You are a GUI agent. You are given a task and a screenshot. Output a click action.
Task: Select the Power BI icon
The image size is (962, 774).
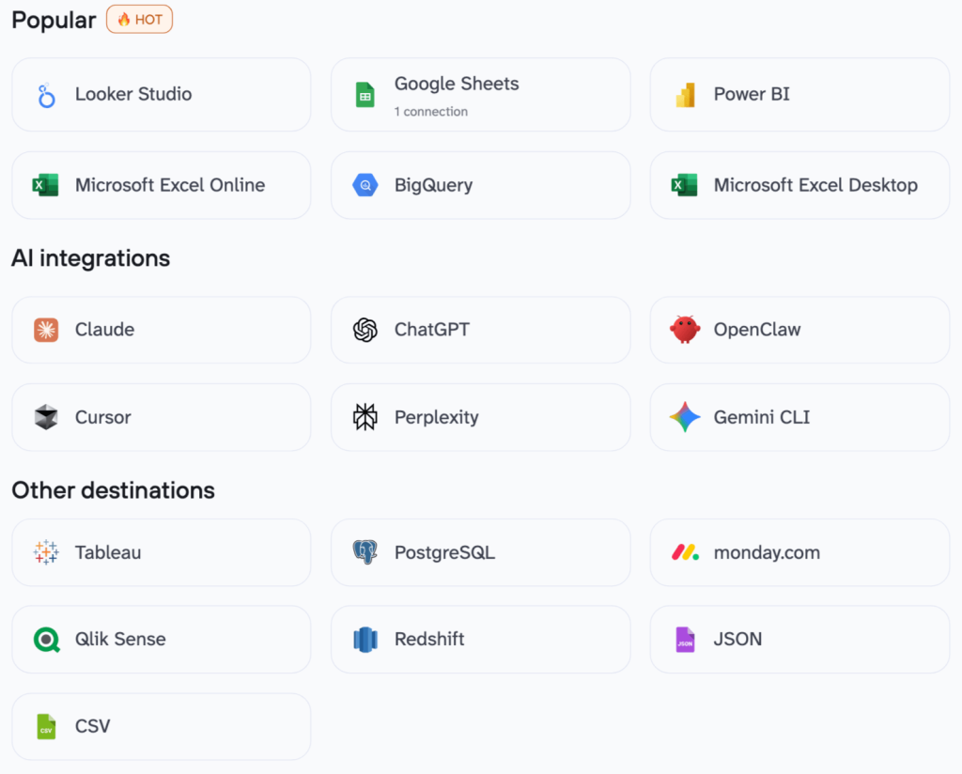(x=684, y=94)
